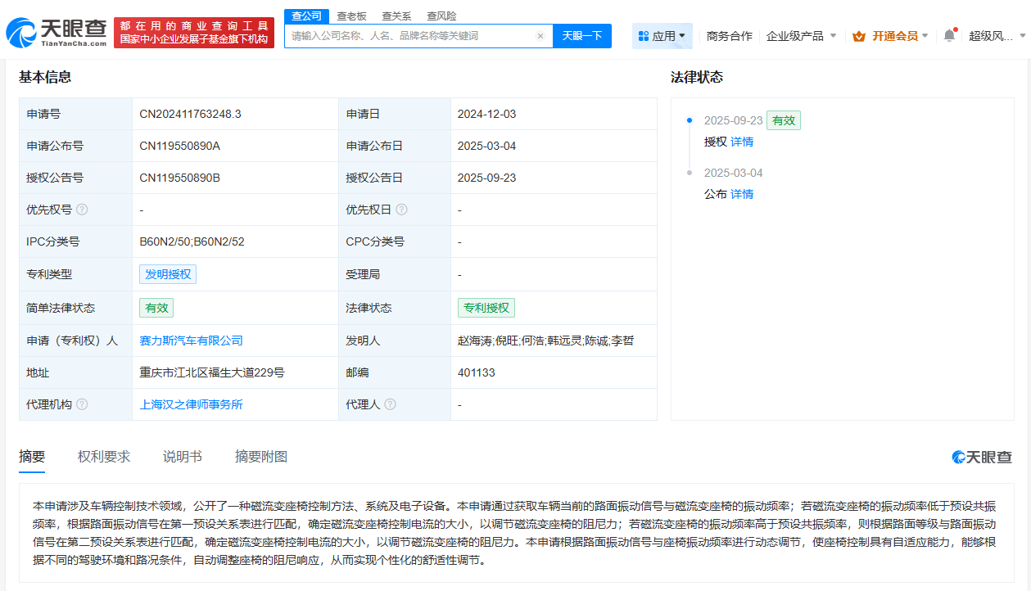Clear search box using the × icon

pos(540,36)
